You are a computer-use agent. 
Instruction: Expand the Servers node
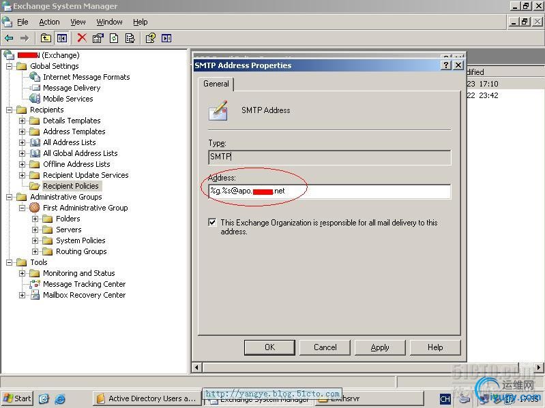[35, 230]
